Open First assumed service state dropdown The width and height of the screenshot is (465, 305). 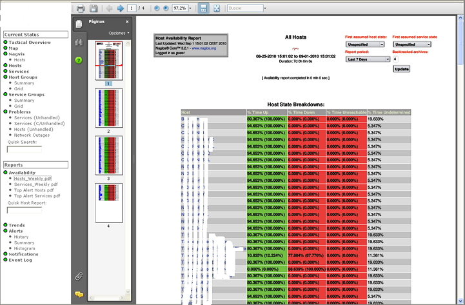(x=412, y=44)
